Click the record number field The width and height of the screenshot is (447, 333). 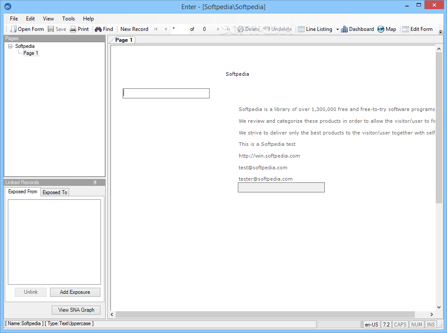(180, 29)
